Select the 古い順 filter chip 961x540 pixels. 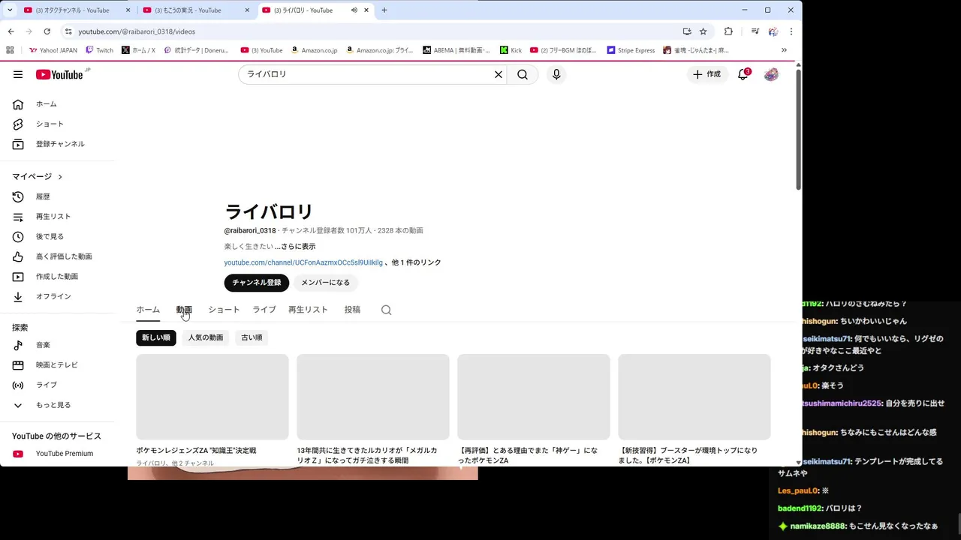(252, 337)
